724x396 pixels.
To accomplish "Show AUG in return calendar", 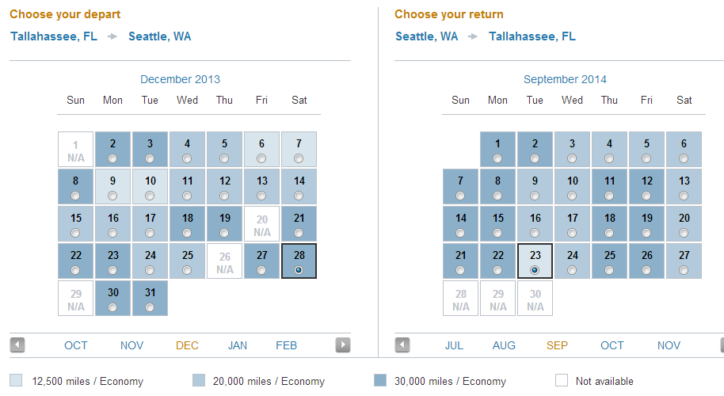I will [504, 345].
